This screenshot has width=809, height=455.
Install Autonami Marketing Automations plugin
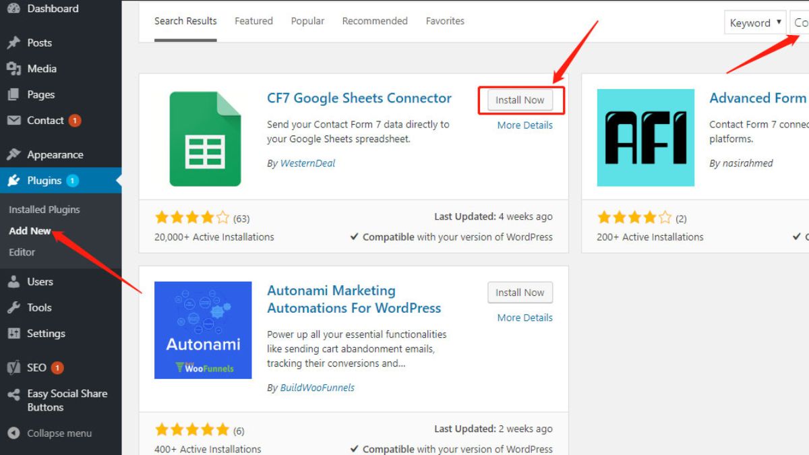pos(520,293)
